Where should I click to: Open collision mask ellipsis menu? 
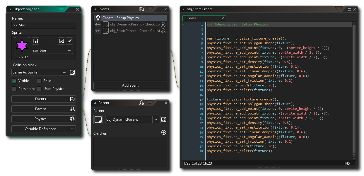pyautogui.click(x=64, y=72)
